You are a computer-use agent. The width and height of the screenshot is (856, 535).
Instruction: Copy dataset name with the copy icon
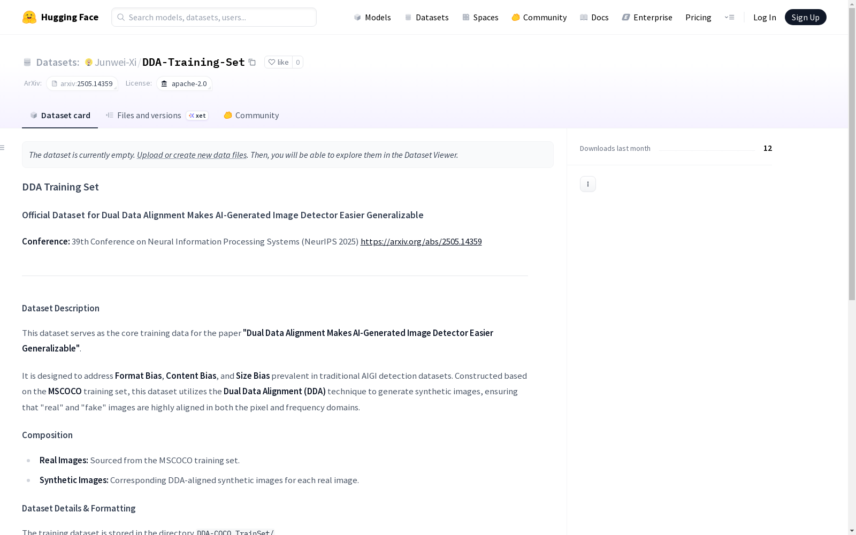252,62
